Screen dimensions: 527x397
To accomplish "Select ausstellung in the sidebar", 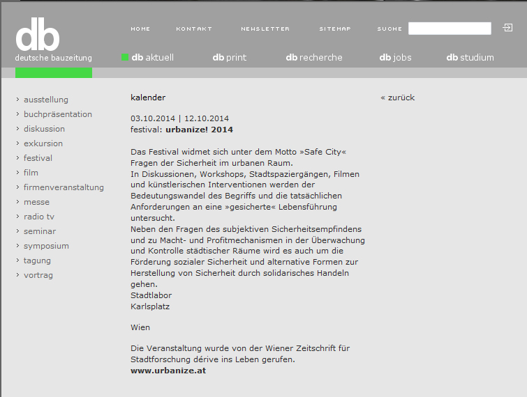I will (46, 100).
